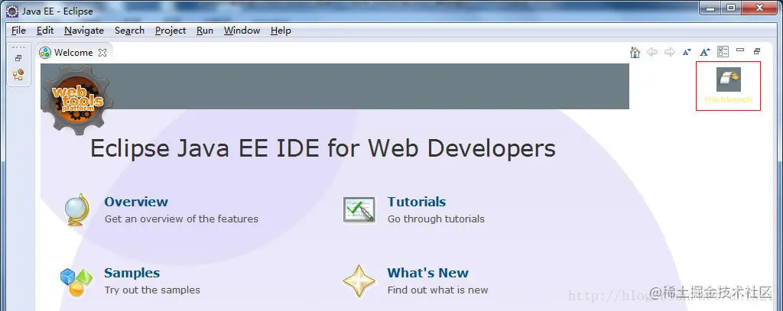
Task: Minimize the Eclipse window
Action: coord(710,8)
